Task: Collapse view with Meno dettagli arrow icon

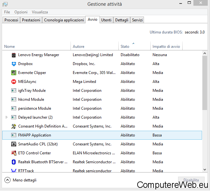Action: pyautogui.click(x=7, y=180)
